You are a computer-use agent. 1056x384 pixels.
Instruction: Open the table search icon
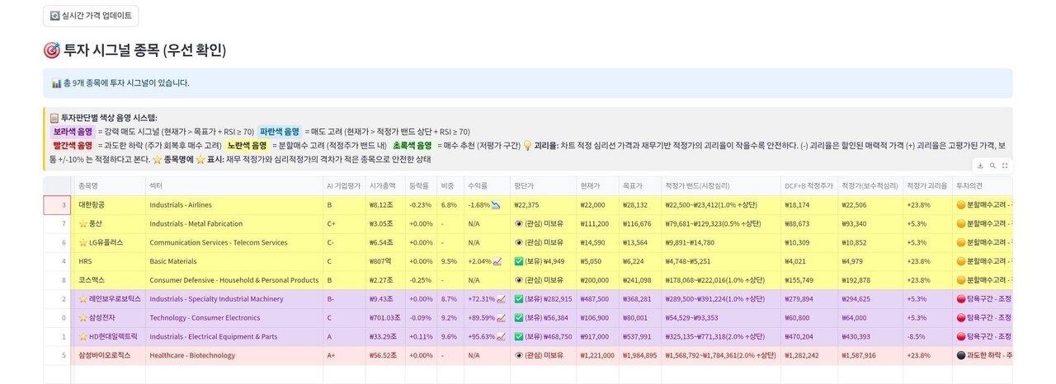pos(992,166)
